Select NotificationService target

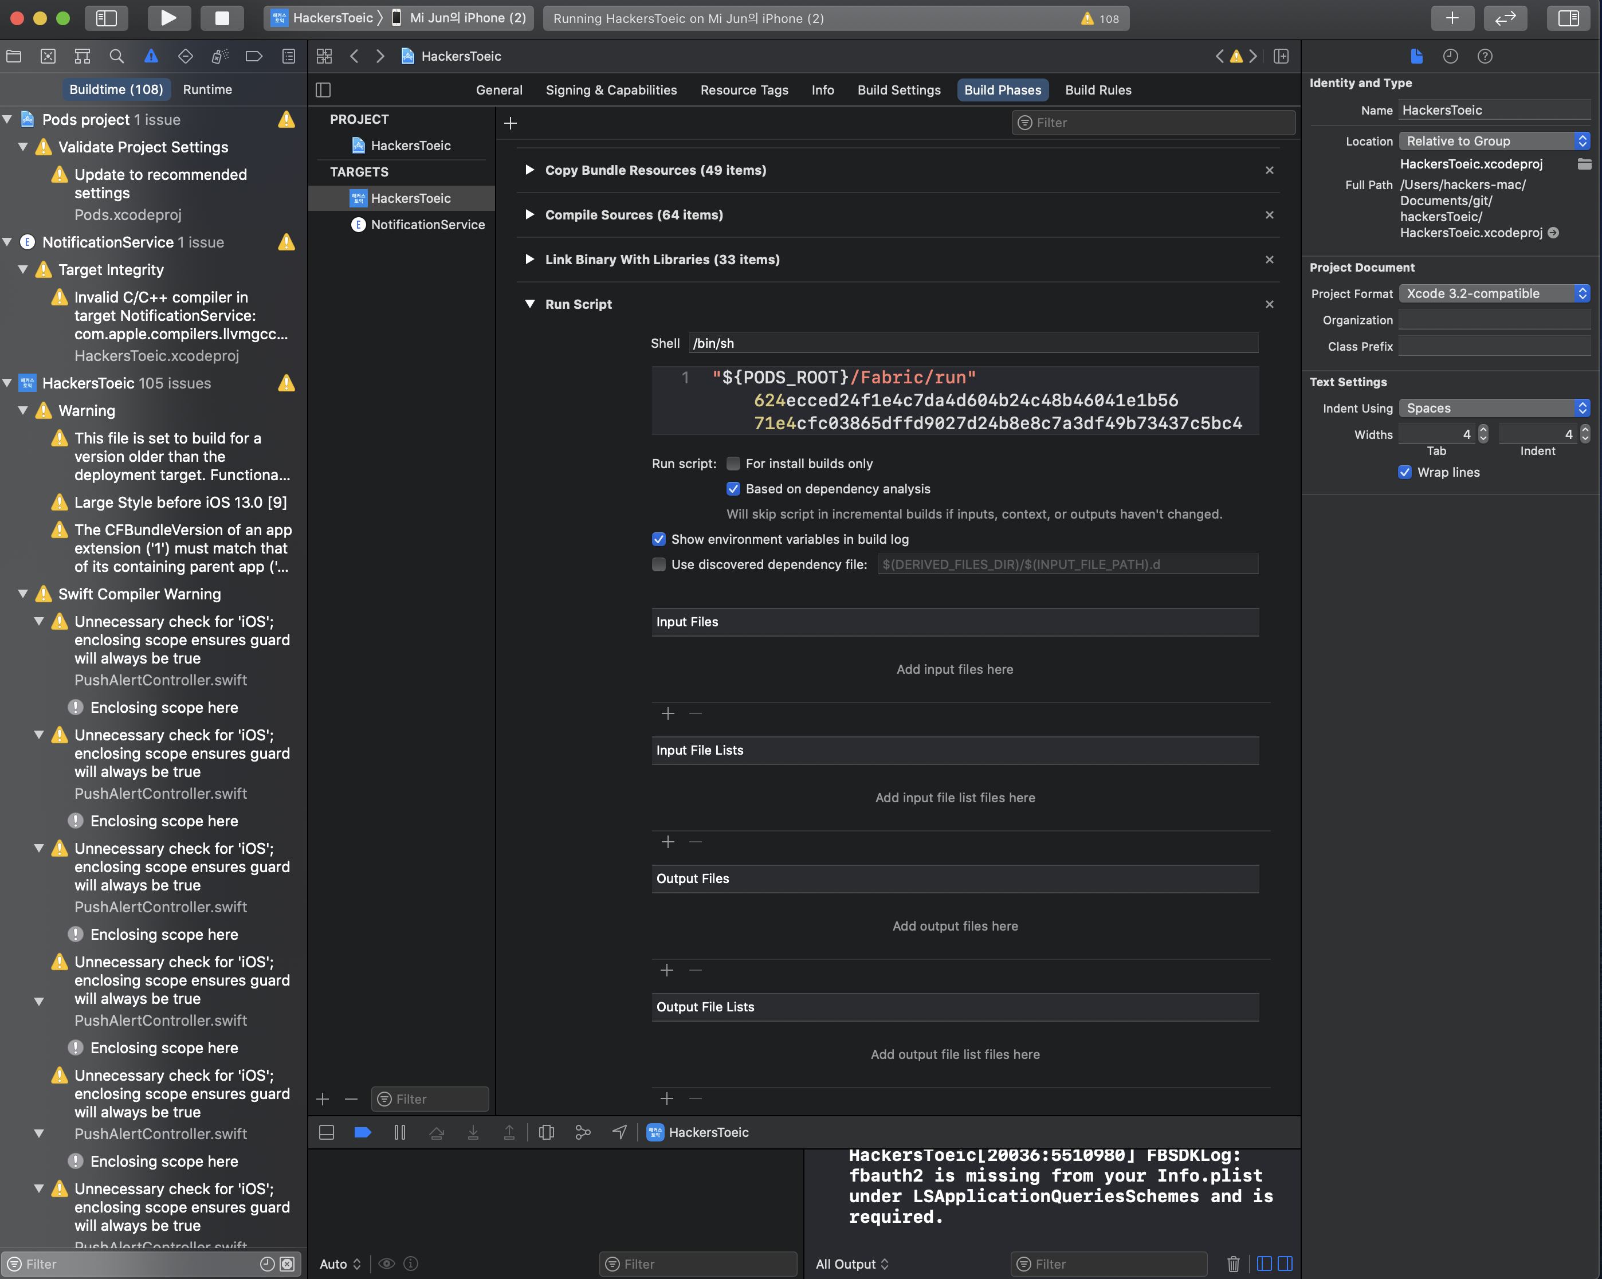click(427, 225)
